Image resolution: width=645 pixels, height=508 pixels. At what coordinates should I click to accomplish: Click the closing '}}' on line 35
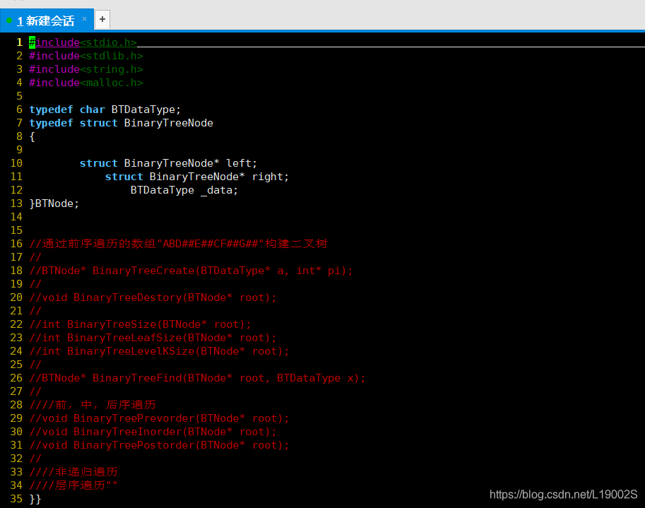point(35,499)
